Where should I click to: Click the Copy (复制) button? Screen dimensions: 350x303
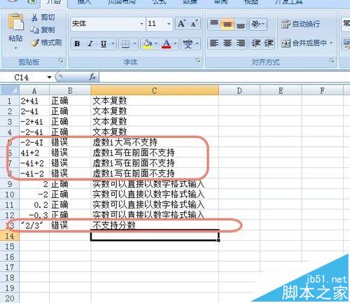[43, 29]
